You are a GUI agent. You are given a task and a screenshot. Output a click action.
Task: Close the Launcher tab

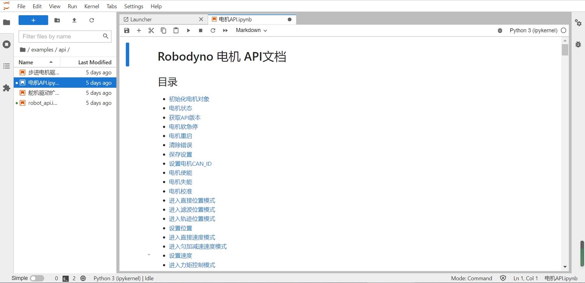201,19
